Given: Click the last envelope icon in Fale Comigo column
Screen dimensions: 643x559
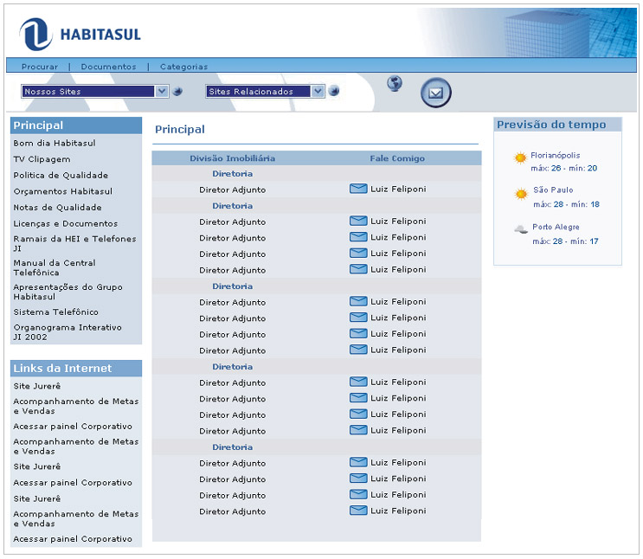Looking at the screenshot, I should click(x=358, y=511).
